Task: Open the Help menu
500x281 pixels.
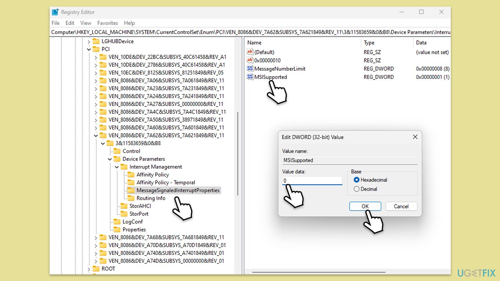Action: (129, 23)
